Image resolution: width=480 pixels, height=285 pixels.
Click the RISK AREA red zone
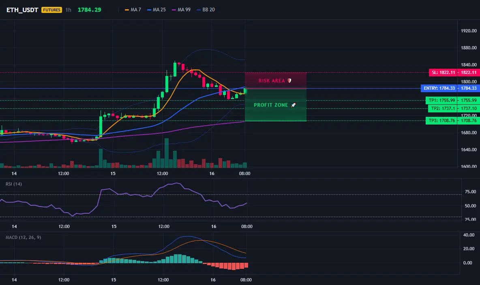pyautogui.click(x=276, y=80)
